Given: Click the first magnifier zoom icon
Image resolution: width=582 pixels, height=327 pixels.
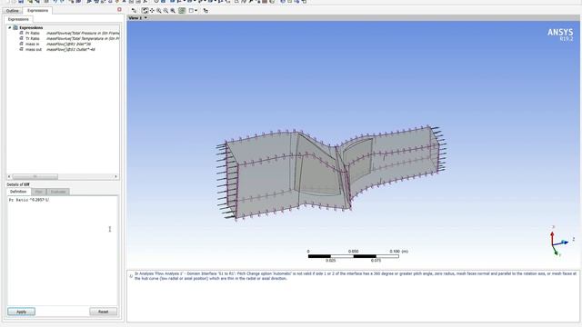Looking at the screenshot, I should pos(159,11).
